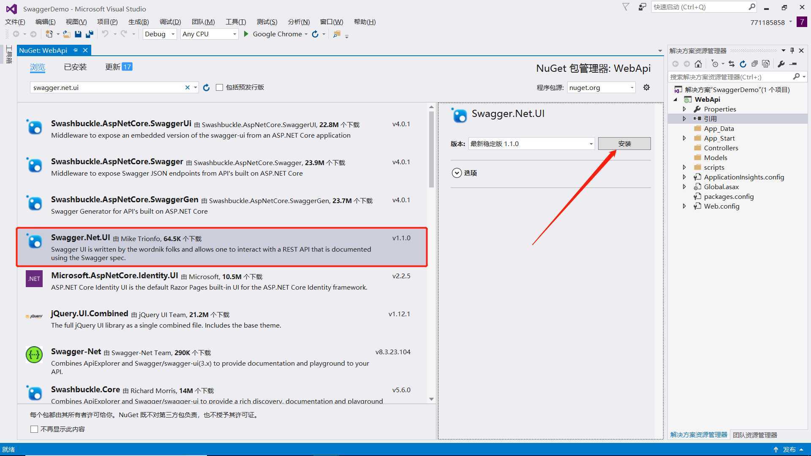Switch to the 浏览 tab
Viewport: 811px width, 456px height.
[x=38, y=67]
